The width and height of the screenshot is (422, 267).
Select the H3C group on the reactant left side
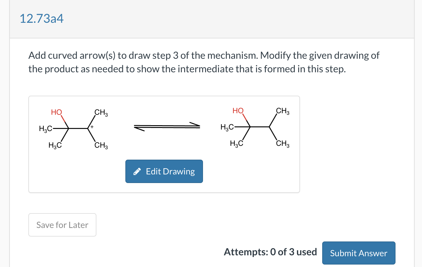46,129
